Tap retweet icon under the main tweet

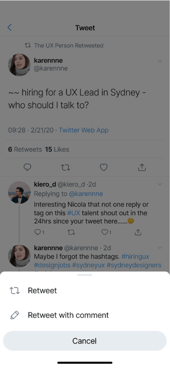tap(66, 167)
